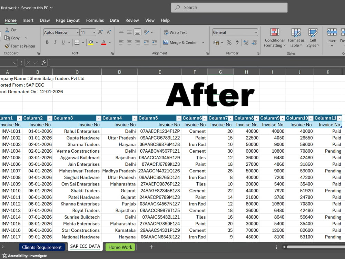Open the Number group dialog launcher
Screen dimensions: 345x259
pyautogui.click(x=258, y=53)
